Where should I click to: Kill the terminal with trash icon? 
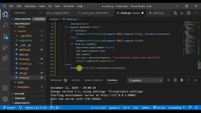click(182, 80)
